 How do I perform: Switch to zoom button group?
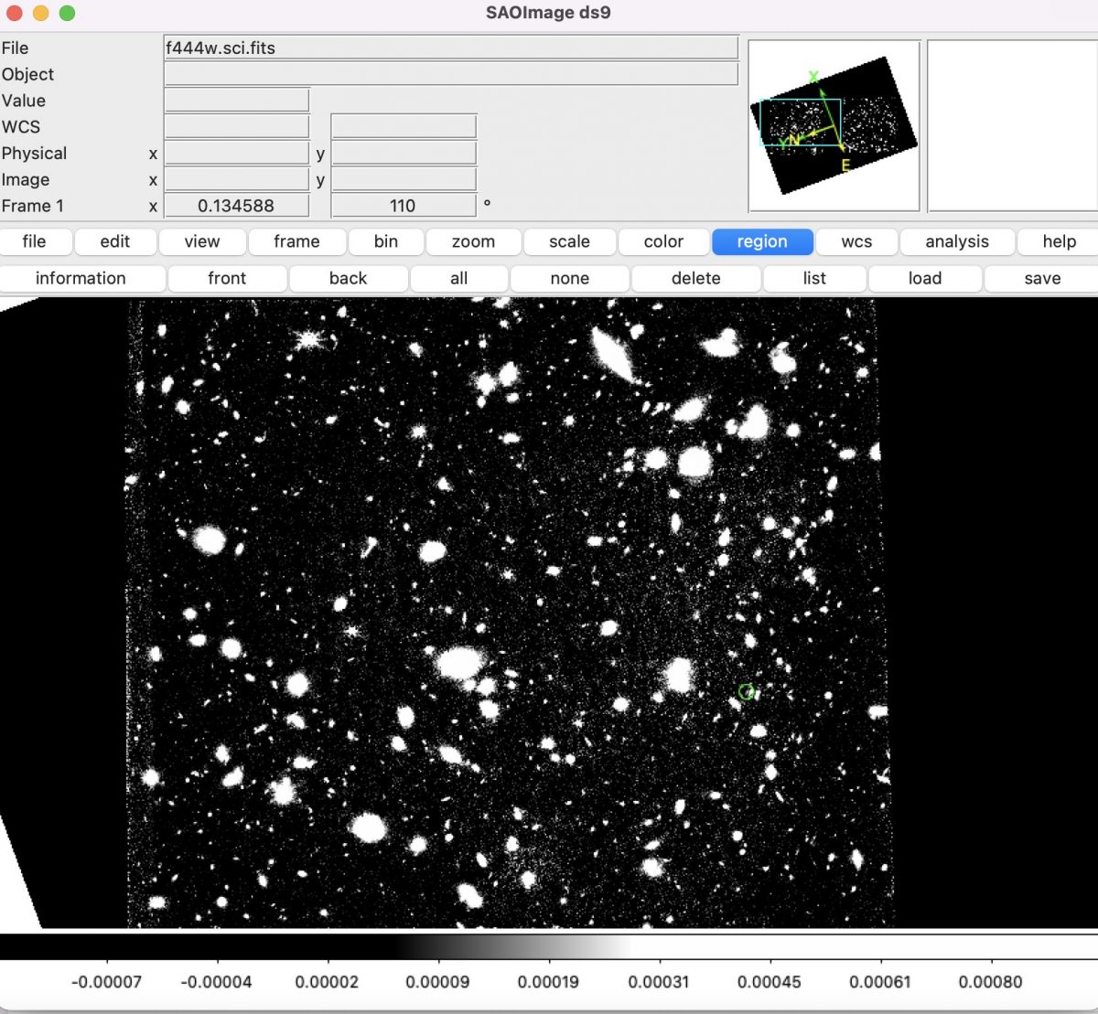pos(473,241)
